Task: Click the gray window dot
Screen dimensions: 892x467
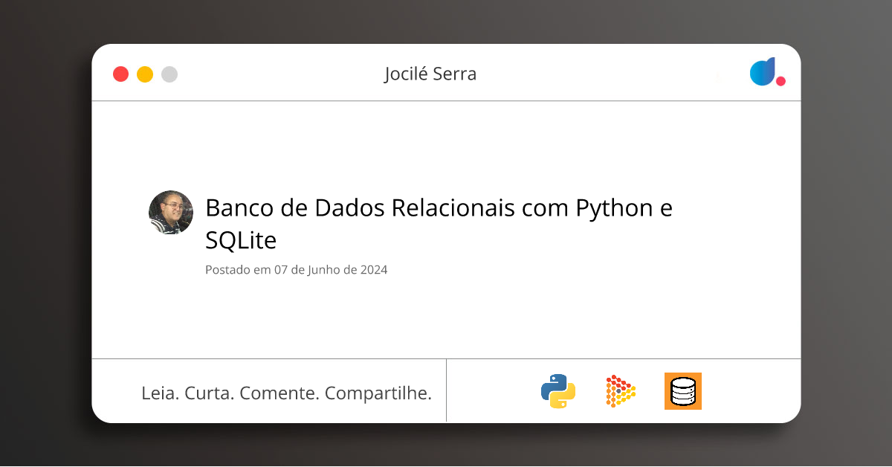Action: tap(169, 74)
